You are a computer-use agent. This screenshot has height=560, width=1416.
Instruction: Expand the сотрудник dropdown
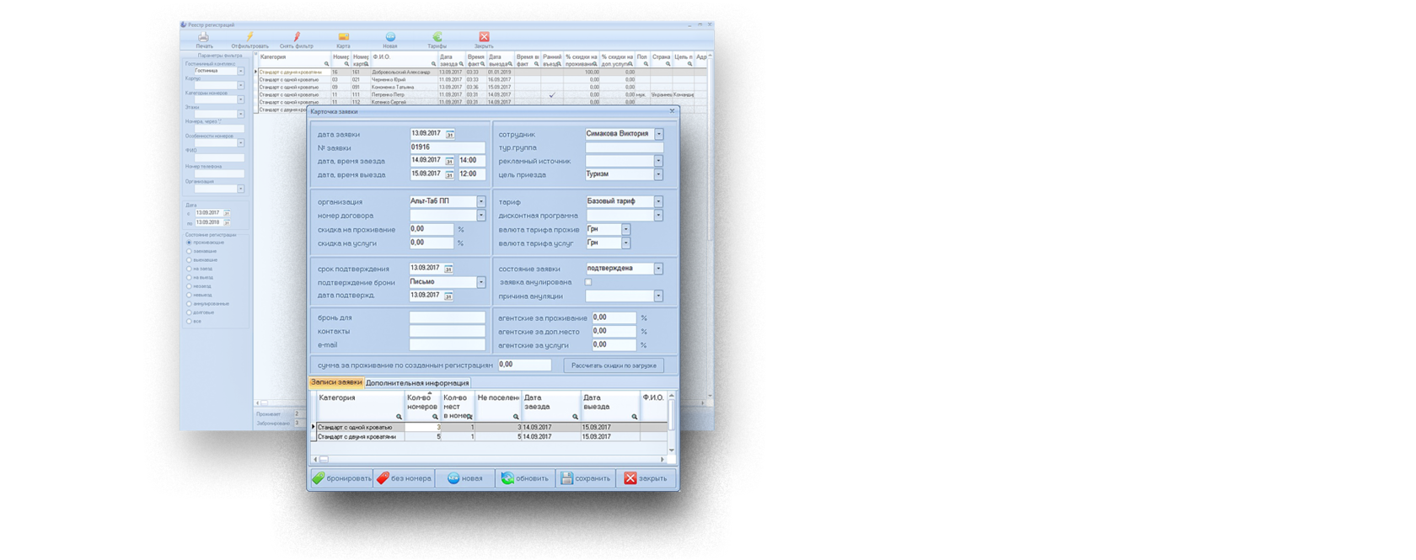click(x=658, y=134)
